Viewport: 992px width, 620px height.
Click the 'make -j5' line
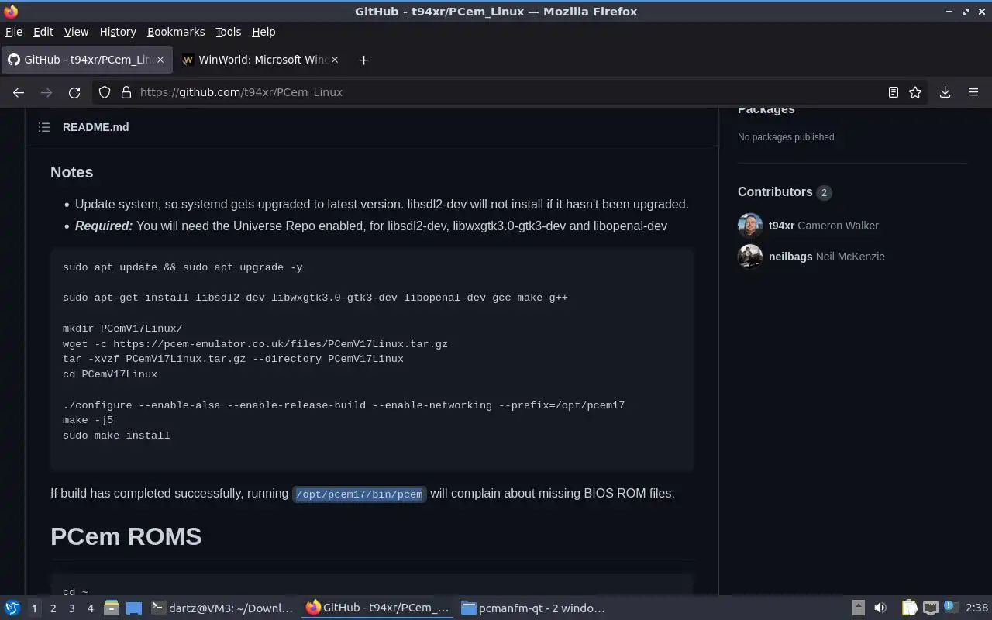(x=88, y=420)
